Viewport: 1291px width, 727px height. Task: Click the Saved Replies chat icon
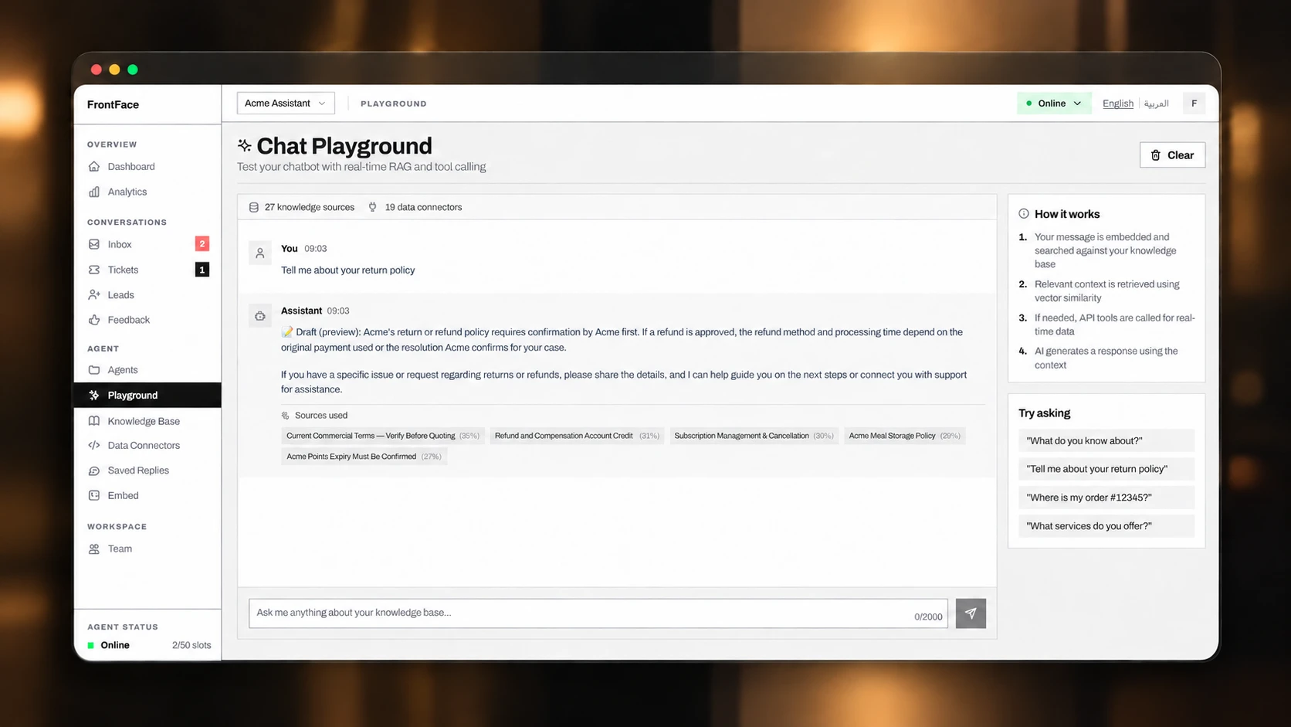click(x=94, y=471)
